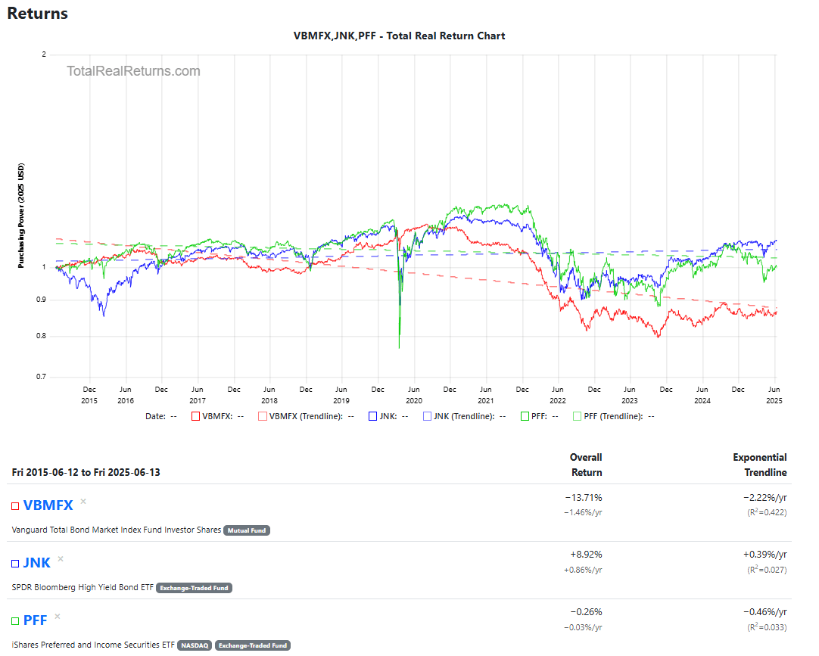819x656 pixels.
Task: Click the TotalRealReturns.com watermark logo
Action: pyautogui.click(x=133, y=70)
